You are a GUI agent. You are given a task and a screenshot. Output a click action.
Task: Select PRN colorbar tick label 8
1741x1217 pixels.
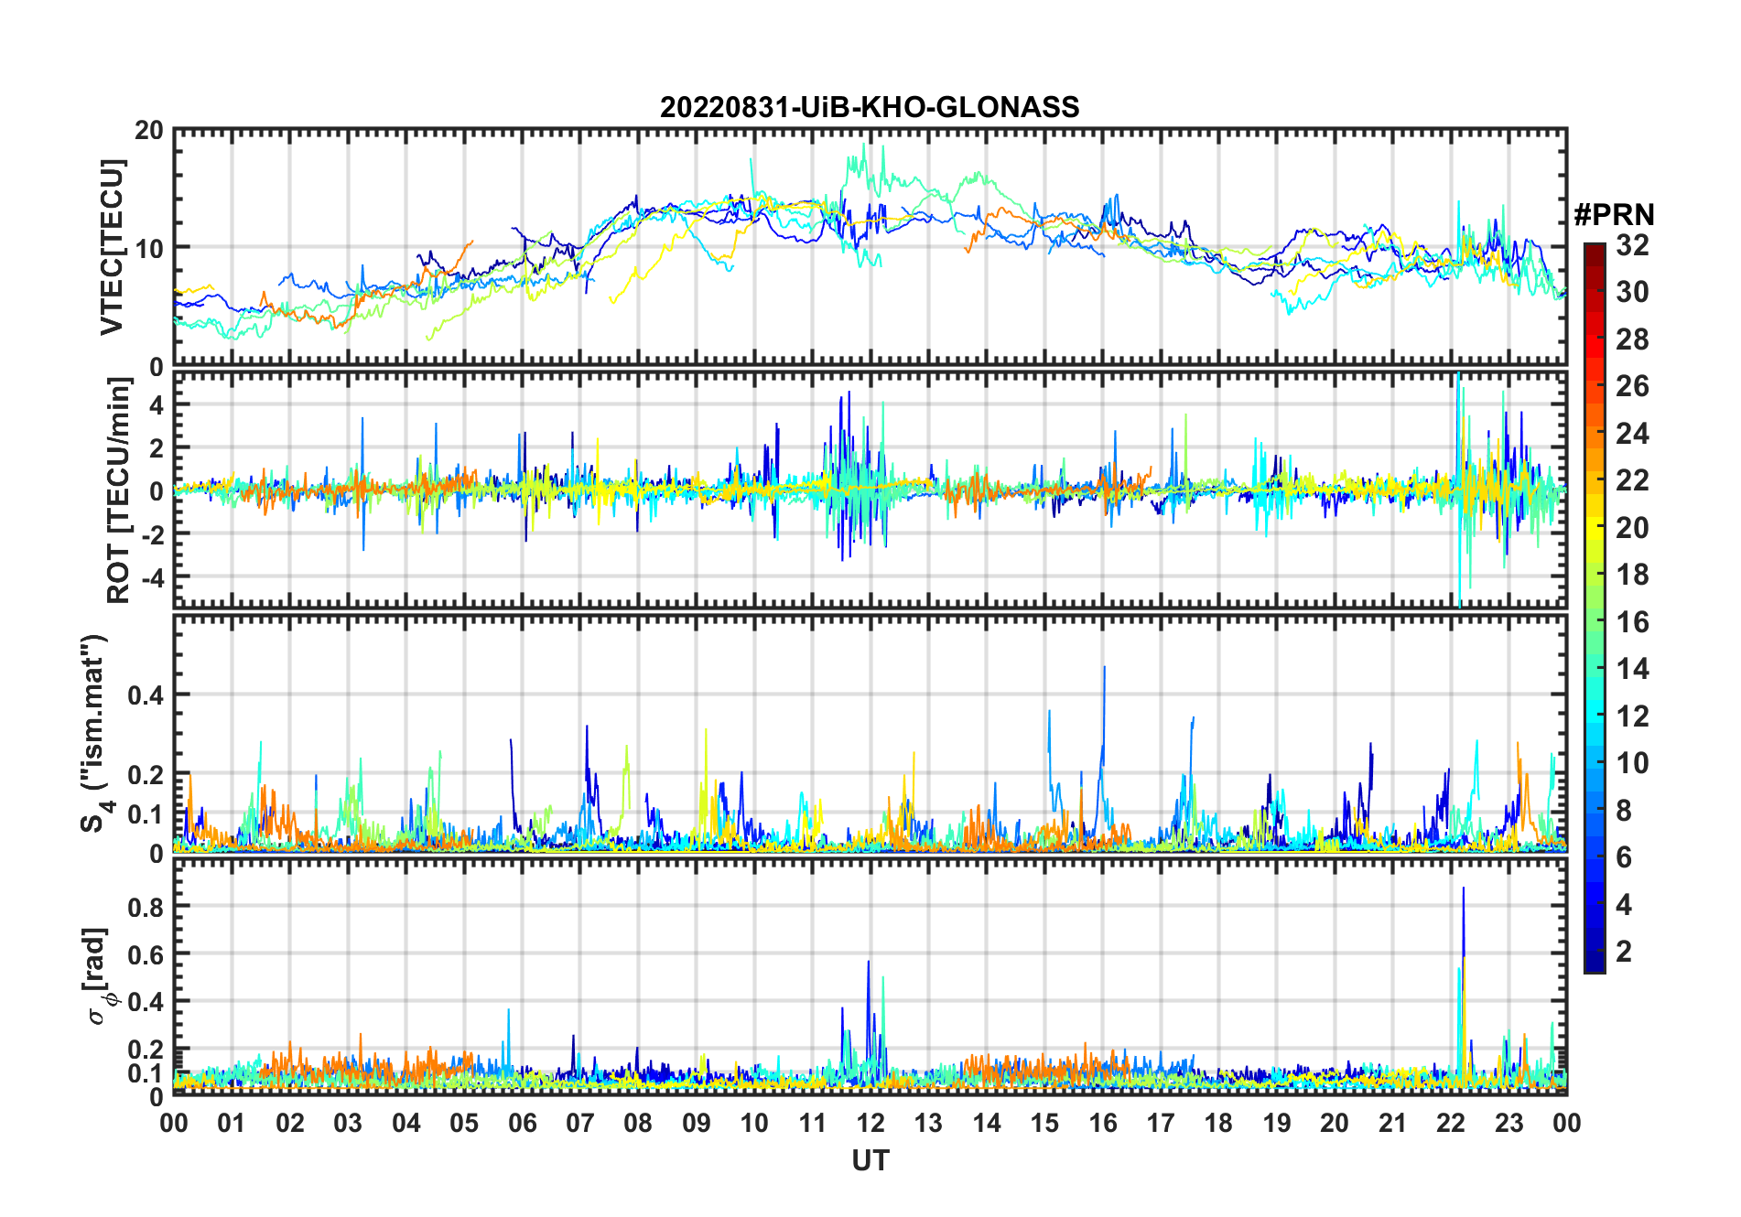coord(1624,811)
